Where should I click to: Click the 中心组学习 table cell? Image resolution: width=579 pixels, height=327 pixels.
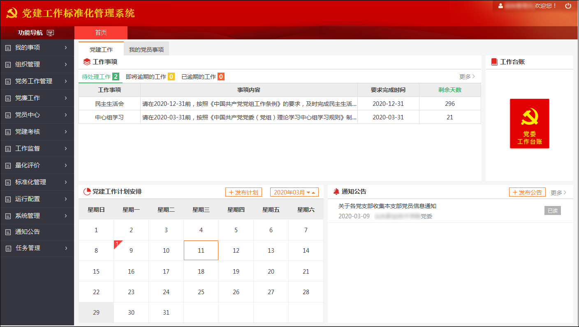pos(109,117)
